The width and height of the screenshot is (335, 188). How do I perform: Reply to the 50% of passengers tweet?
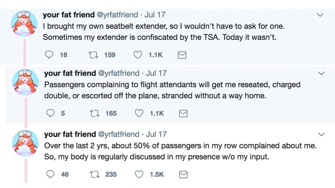50,175
